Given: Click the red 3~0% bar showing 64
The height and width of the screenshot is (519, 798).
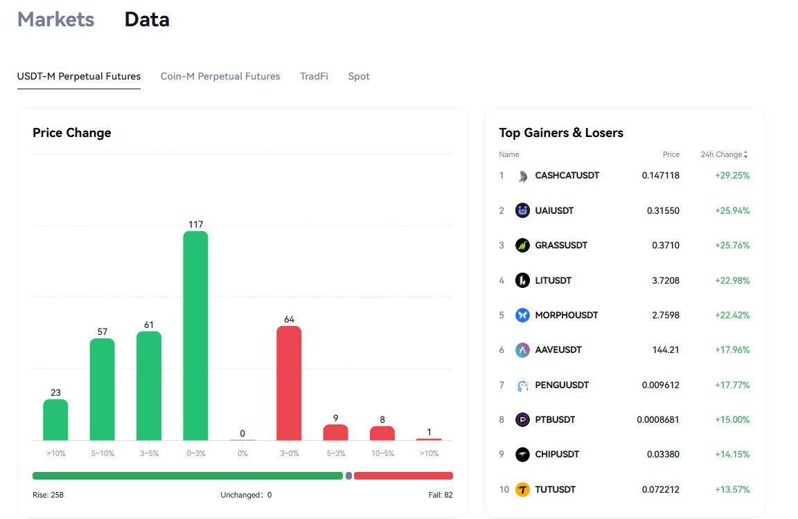Looking at the screenshot, I should tap(289, 383).
